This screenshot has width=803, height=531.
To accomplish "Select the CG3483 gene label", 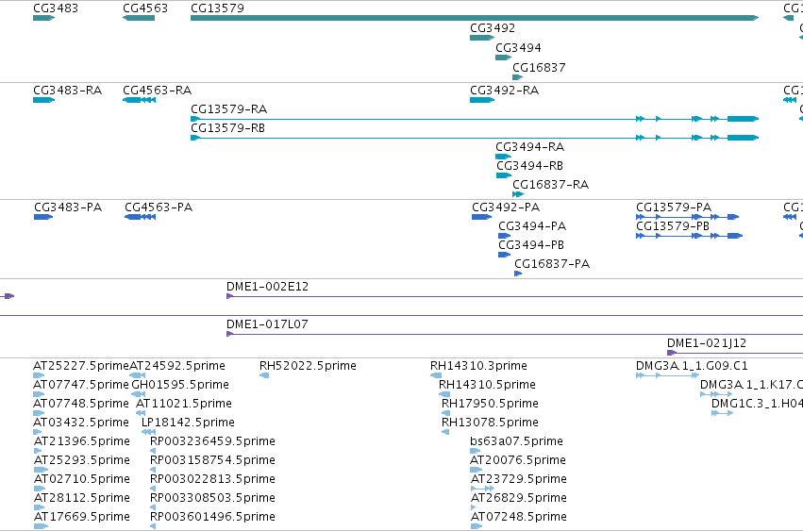I will point(56,8).
